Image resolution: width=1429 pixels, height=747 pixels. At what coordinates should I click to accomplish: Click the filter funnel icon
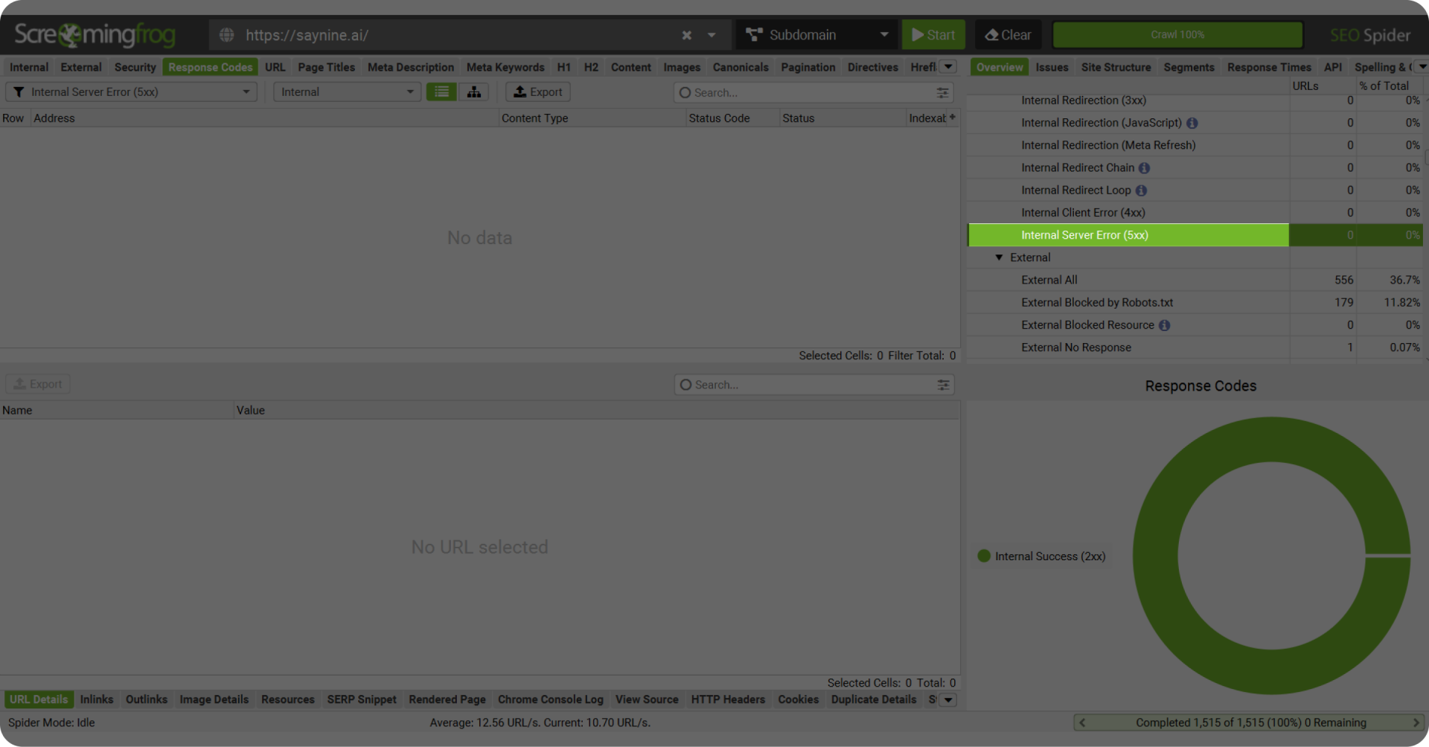coord(19,92)
